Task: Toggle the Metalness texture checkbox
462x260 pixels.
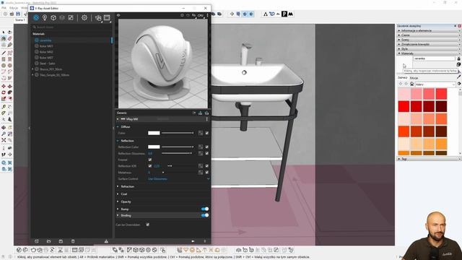Action: coord(207,173)
